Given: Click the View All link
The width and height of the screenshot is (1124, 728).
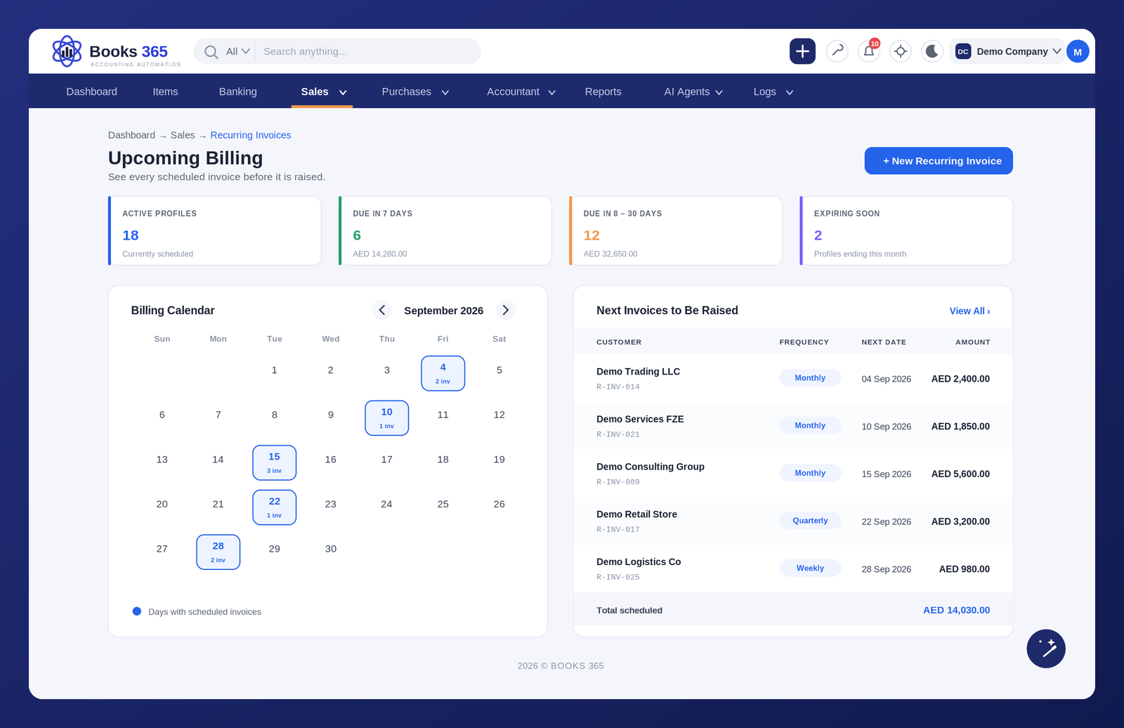Looking at the screenshot, I should coord(969,311).
